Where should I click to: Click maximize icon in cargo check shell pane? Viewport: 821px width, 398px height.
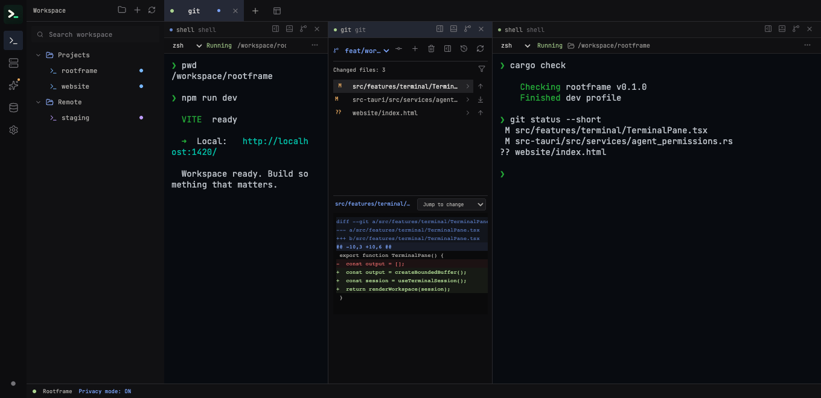point(782,28)
